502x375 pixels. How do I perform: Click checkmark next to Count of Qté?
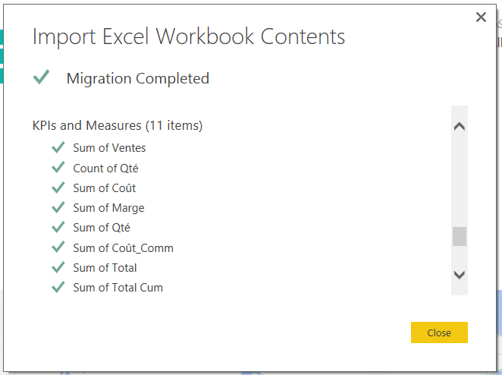pos(58,168)
